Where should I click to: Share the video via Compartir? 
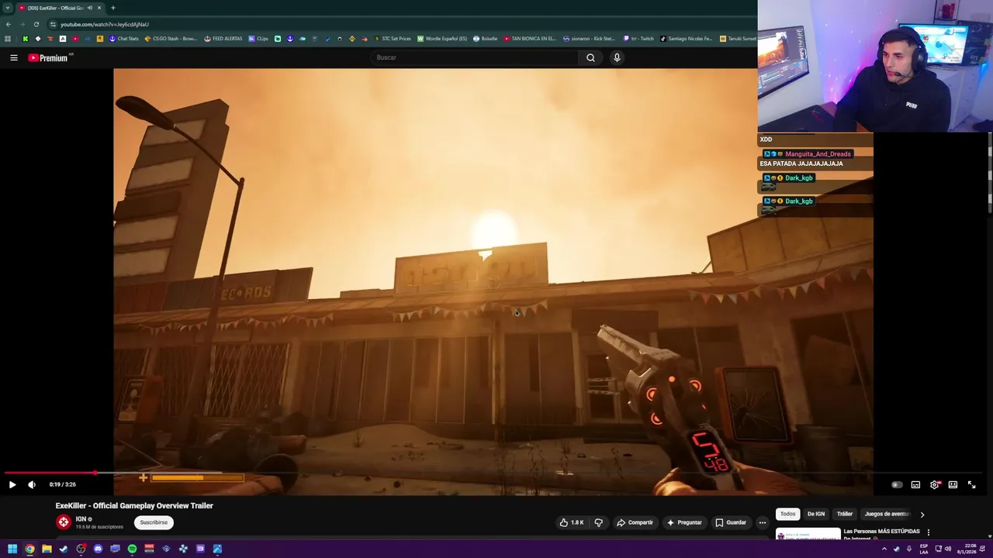coord(635,522)
